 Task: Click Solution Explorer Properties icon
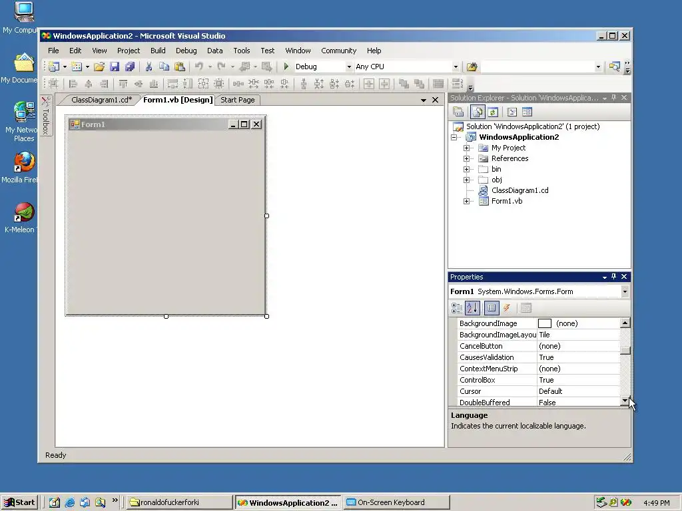pyautogui.click(x=458, y=112)
